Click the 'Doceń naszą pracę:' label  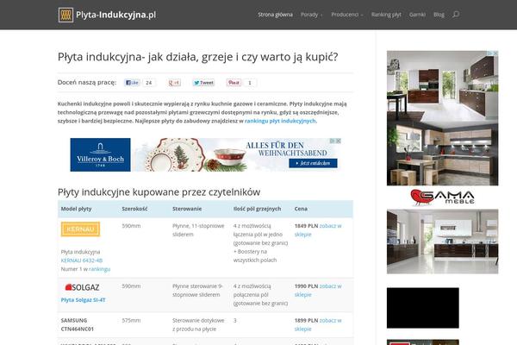(87, 82)
